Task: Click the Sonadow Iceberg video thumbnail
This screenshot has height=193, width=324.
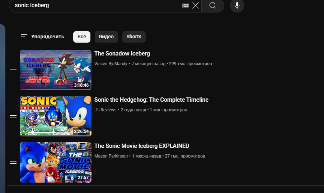Action: tap(56, 70)
